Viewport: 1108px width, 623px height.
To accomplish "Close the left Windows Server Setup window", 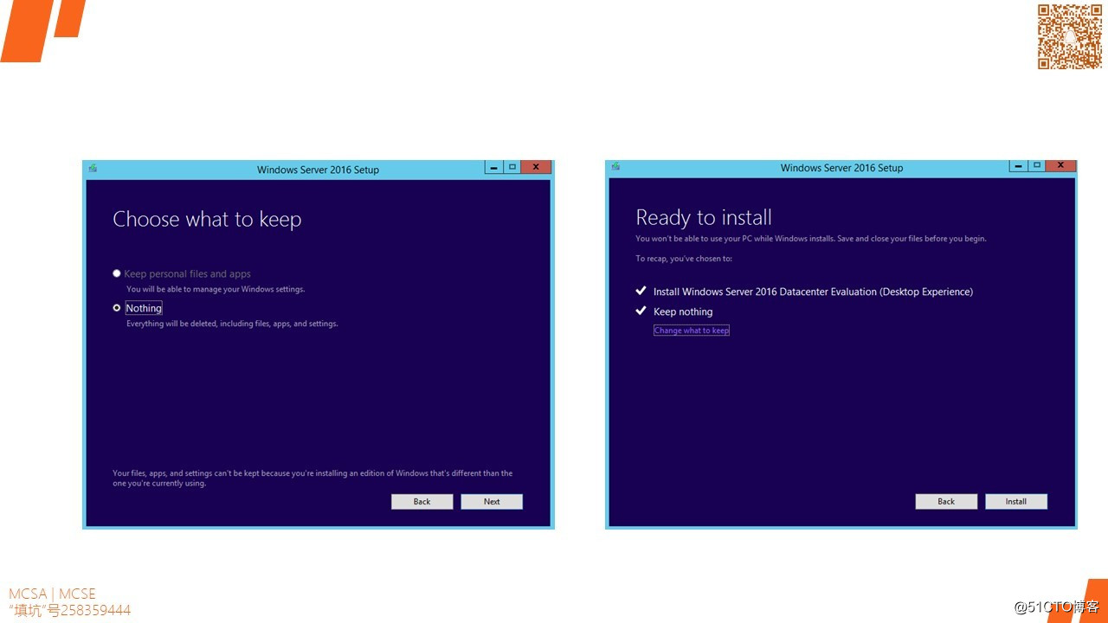I will [537, 167].
